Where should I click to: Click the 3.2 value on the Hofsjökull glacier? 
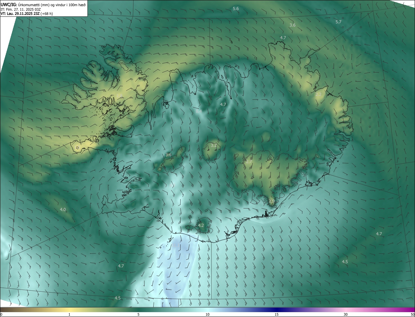pyautogui.click(x=214, y=146)
